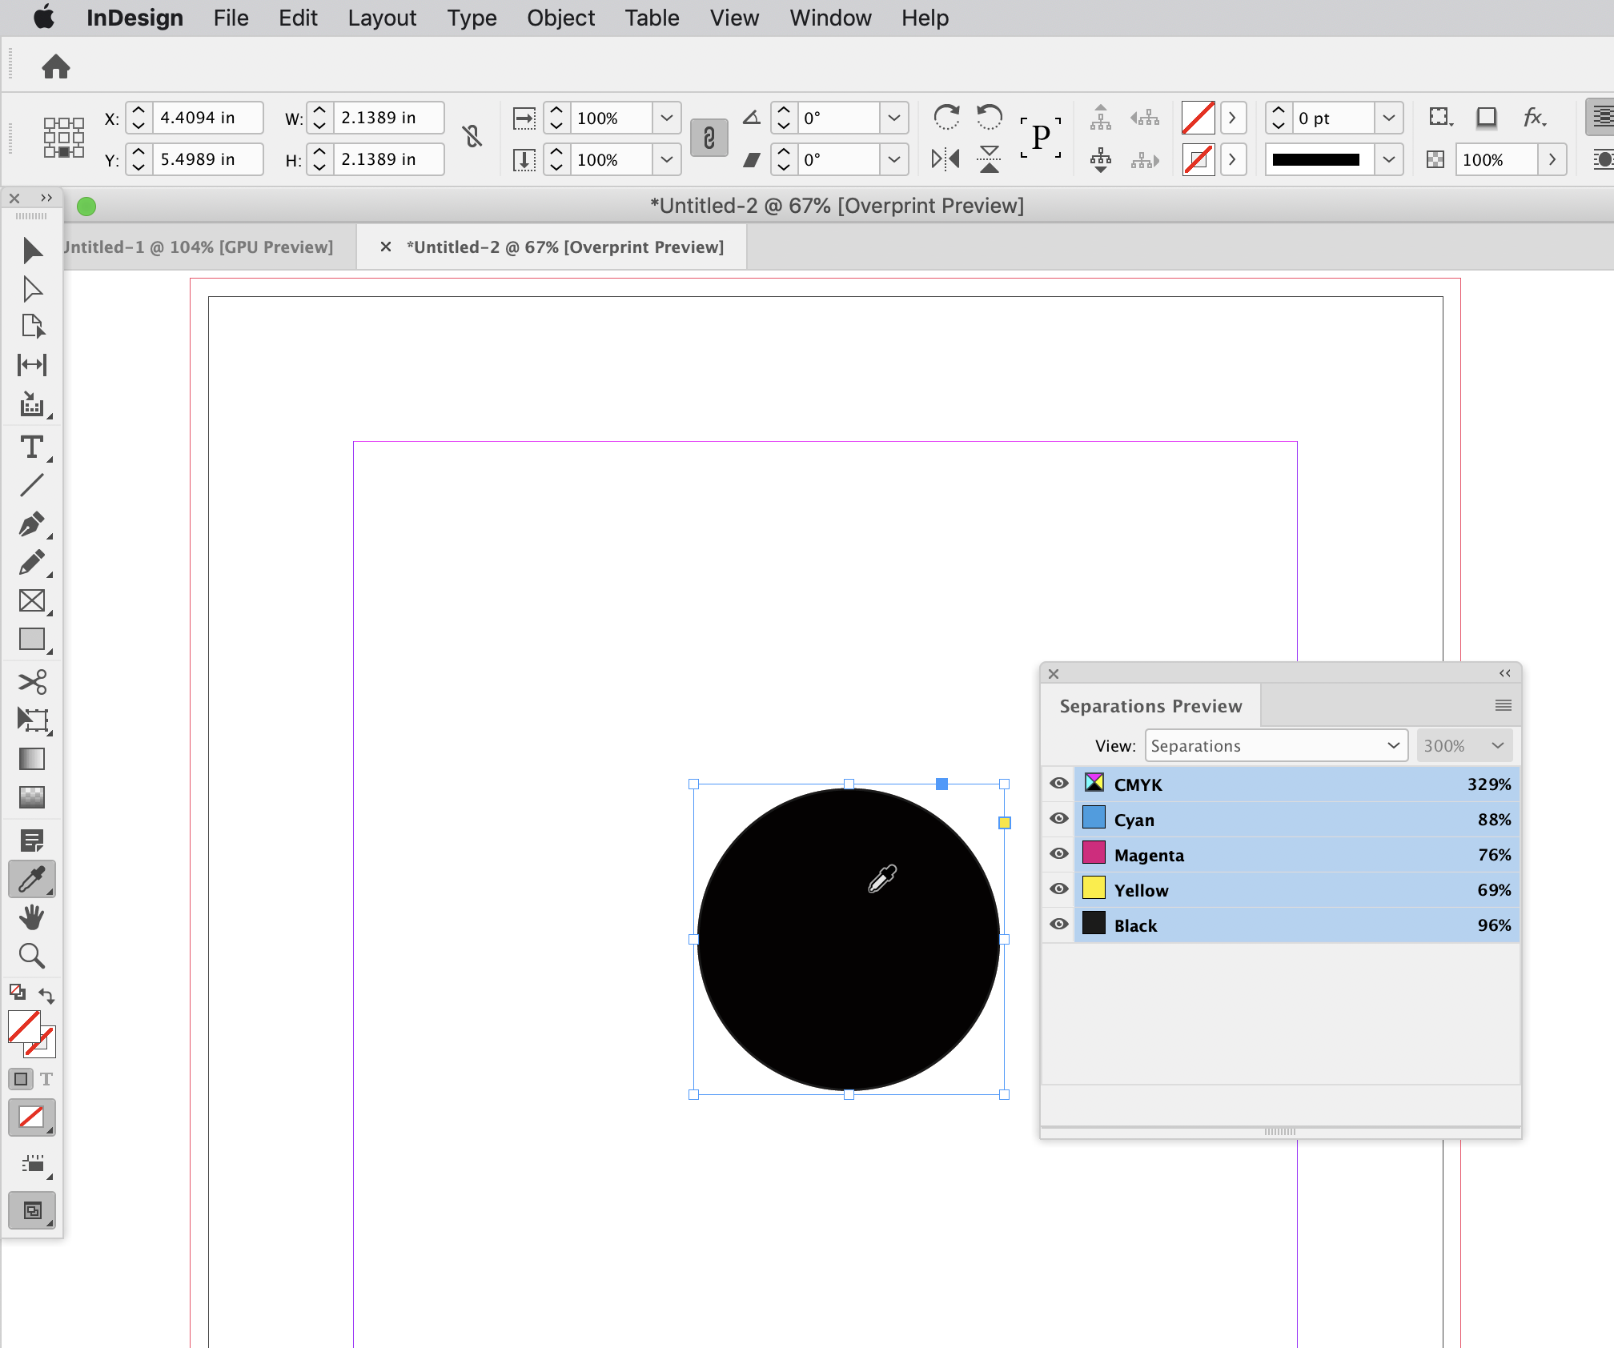
Task: Select the Free Transform tool
Action: [x=32, y=720]
